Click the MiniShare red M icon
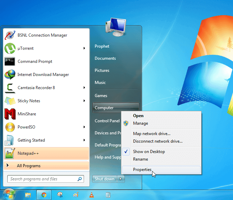Image resolution: width=233 pixels, height=200 pixels. [10, 114]
